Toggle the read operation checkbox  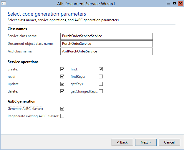62,76
